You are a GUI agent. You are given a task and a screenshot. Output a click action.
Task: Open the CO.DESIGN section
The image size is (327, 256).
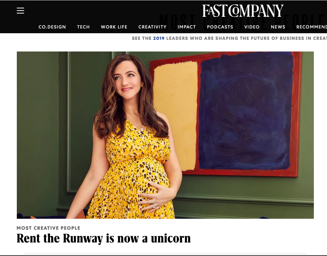52,27
